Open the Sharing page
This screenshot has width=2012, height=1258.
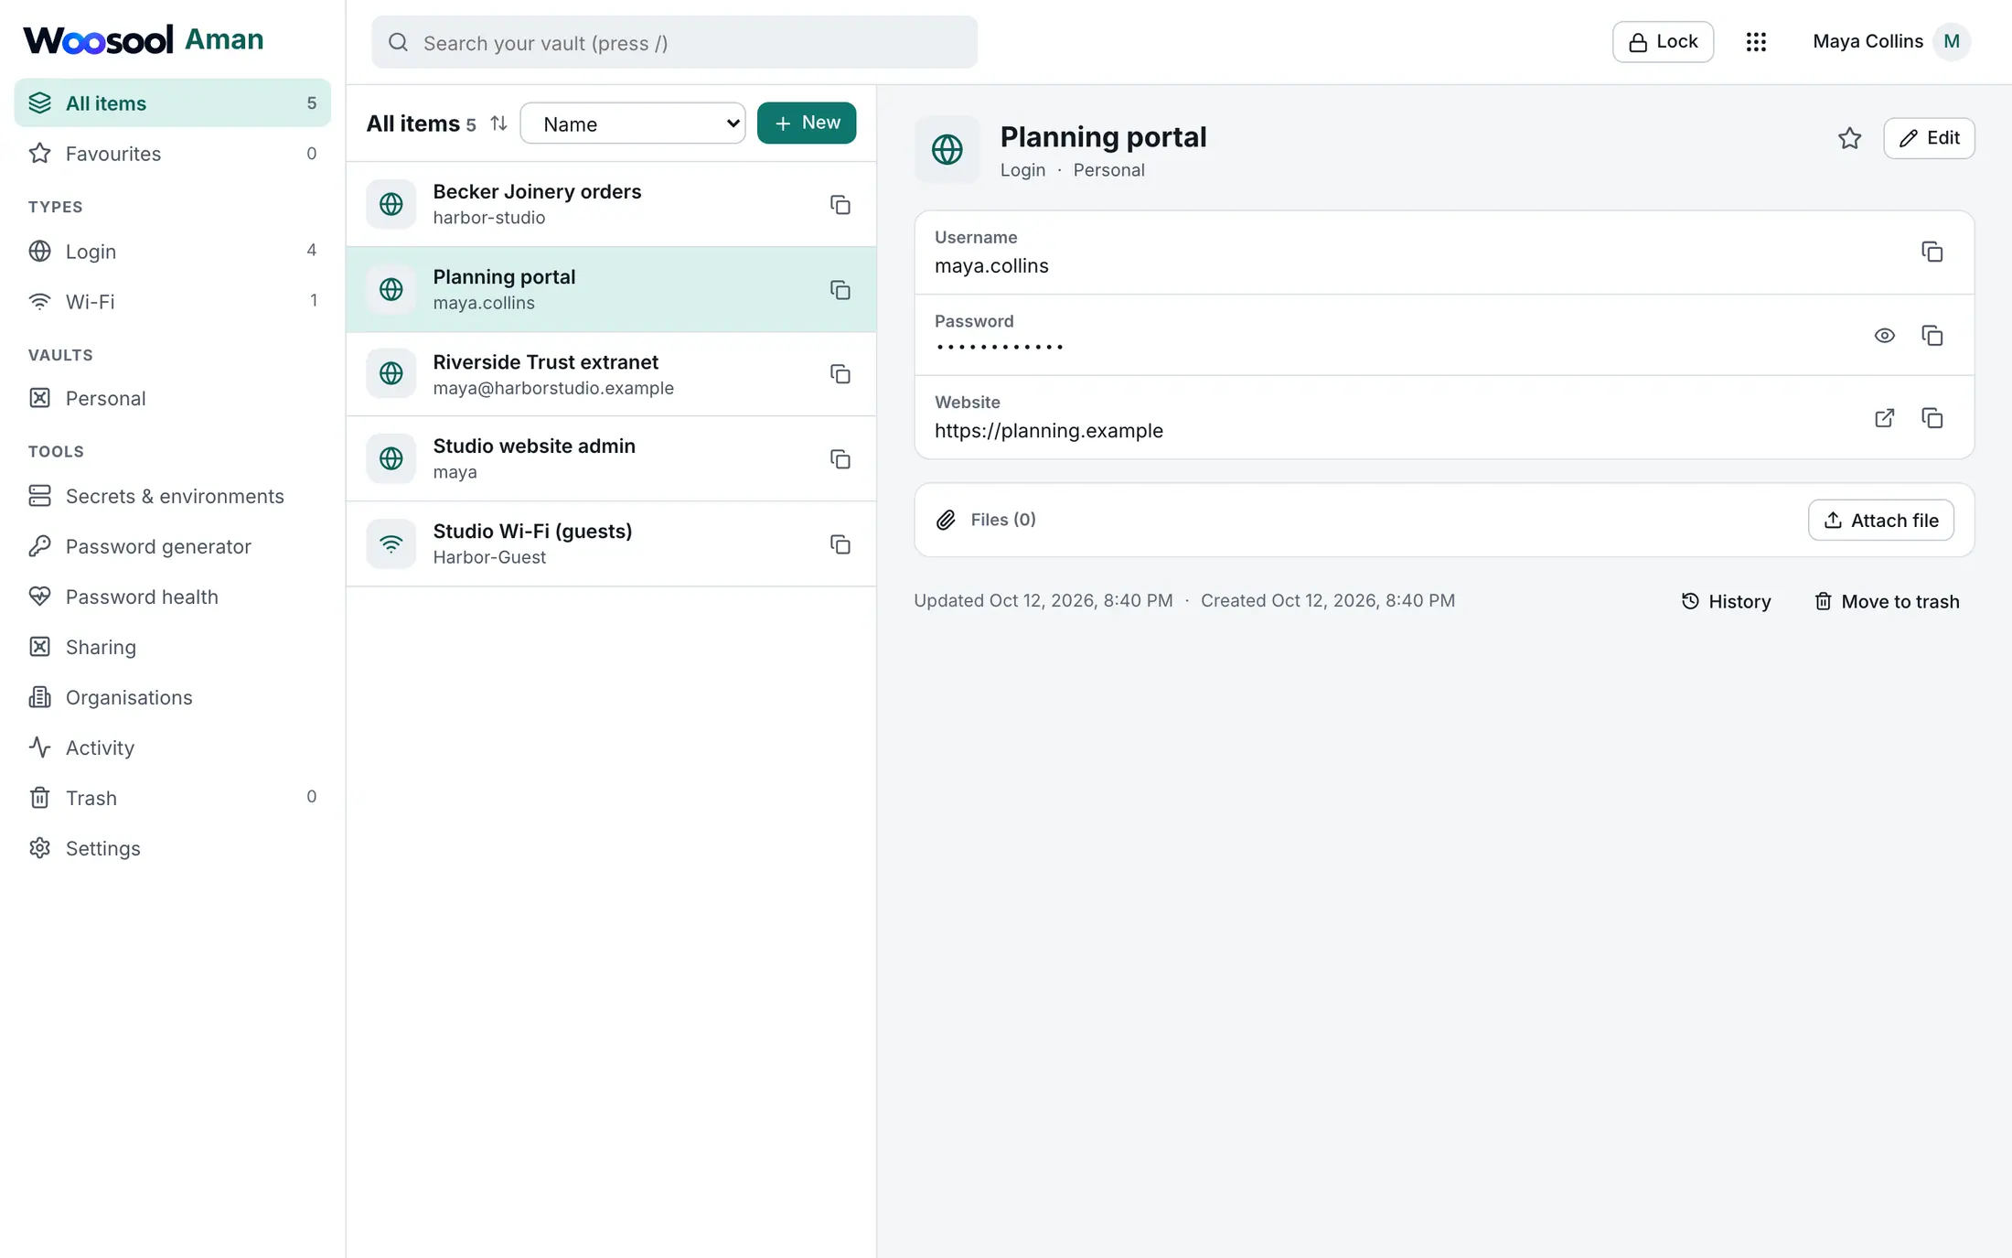point(173,647)
